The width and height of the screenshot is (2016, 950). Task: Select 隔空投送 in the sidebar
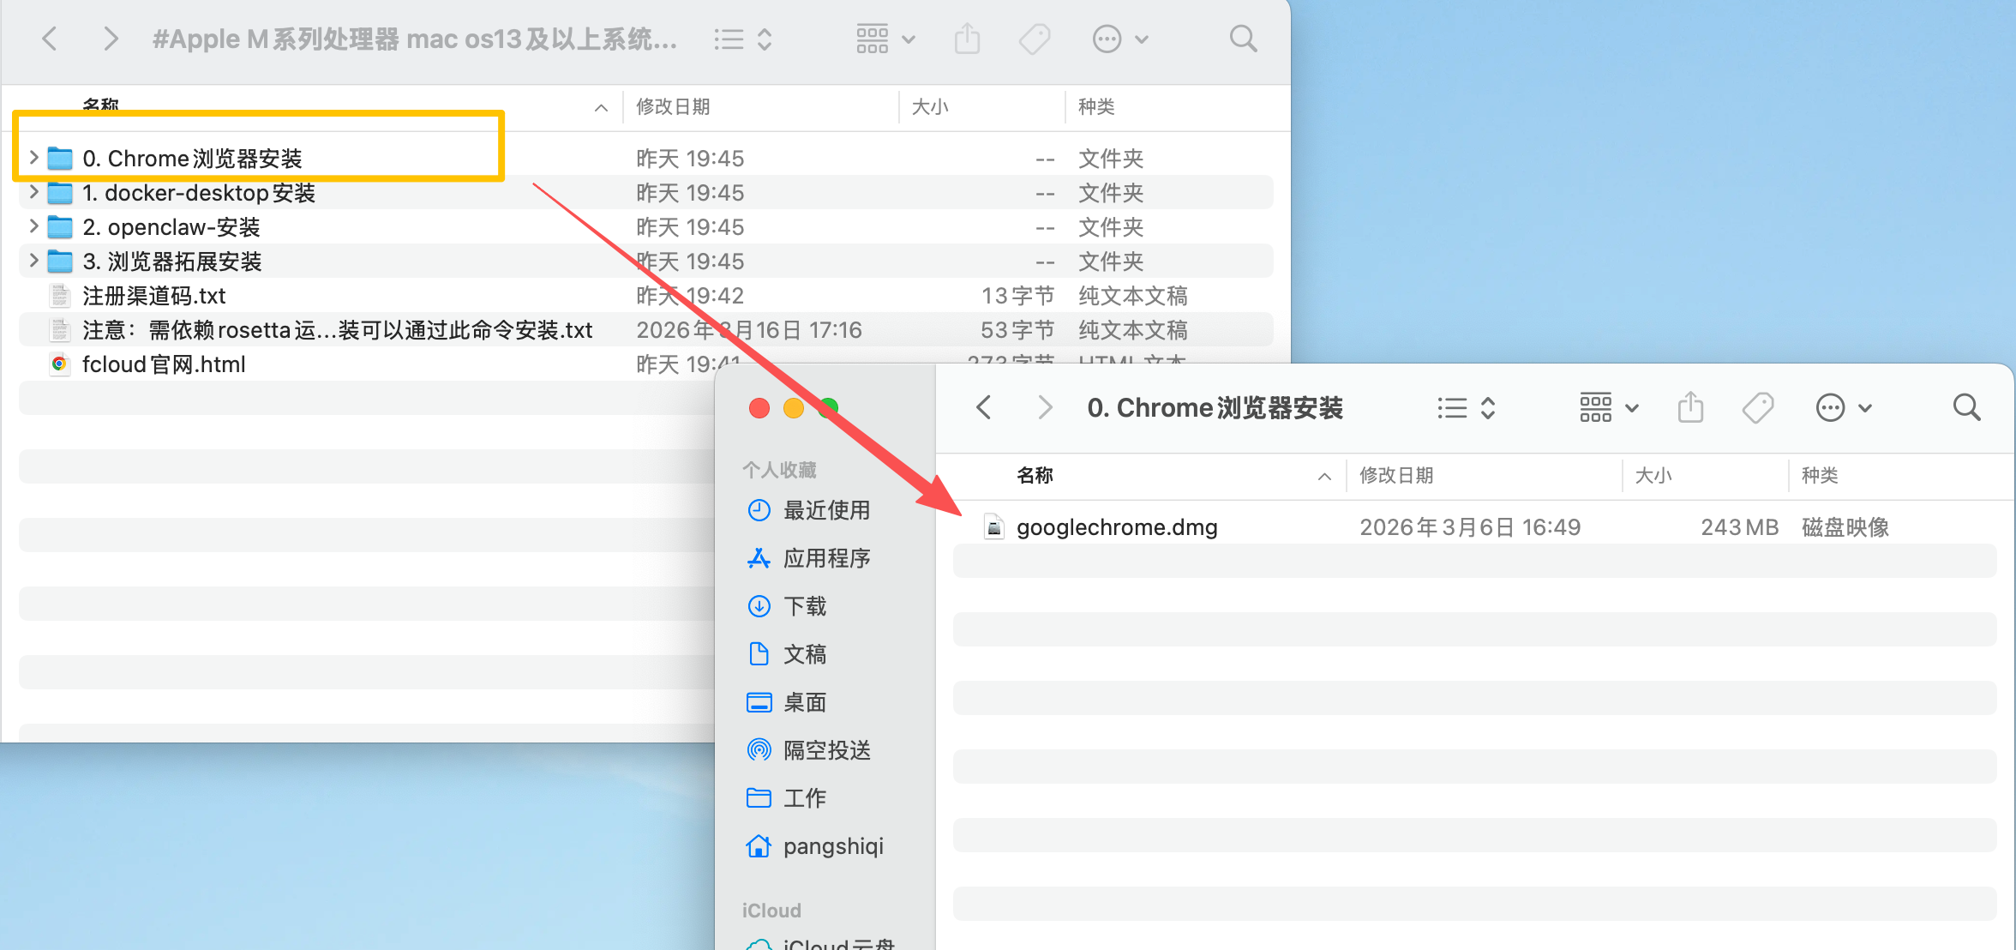pos(826,750)
